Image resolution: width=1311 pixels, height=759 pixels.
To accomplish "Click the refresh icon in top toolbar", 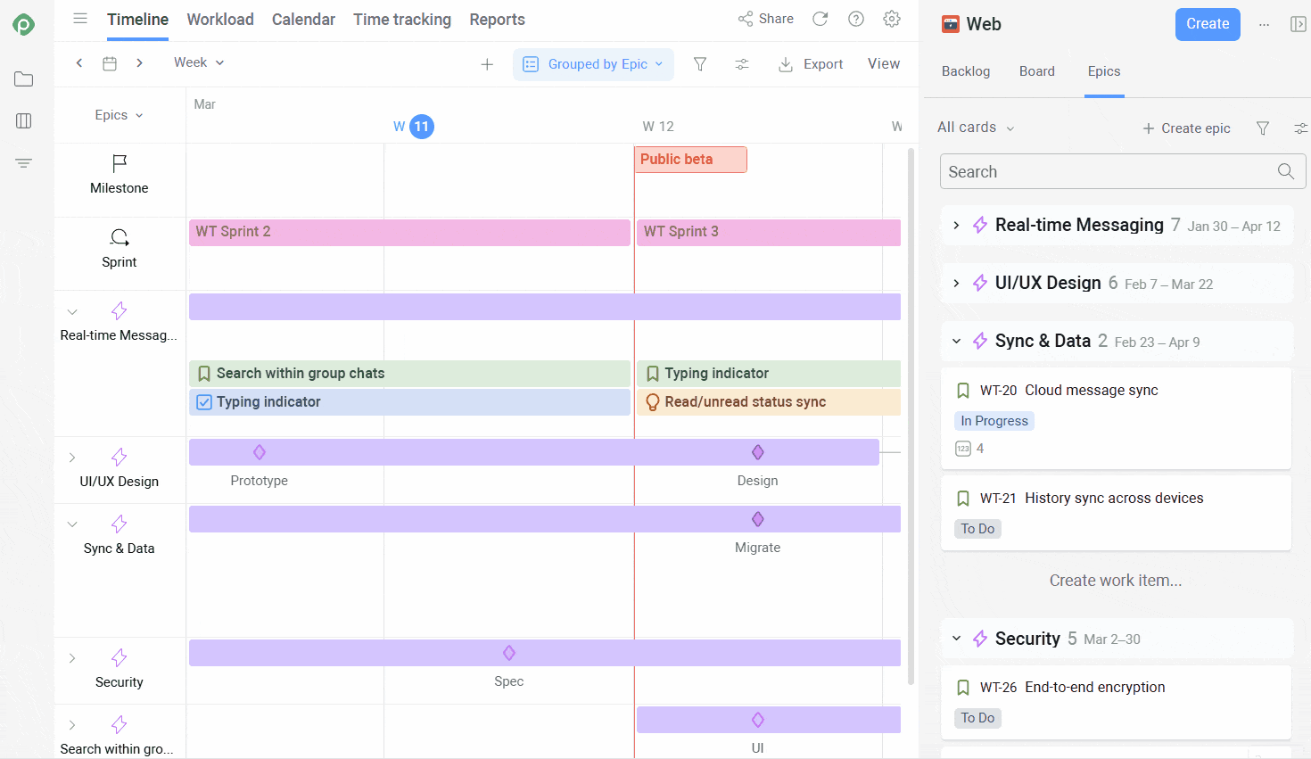I will coord(820,19).
